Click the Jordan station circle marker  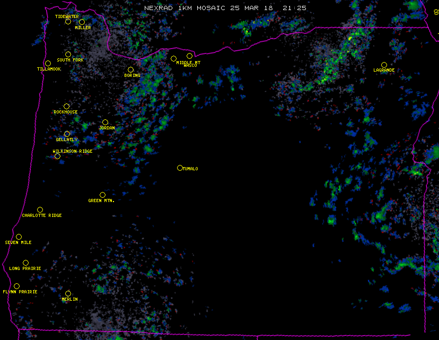pos(105,123)
